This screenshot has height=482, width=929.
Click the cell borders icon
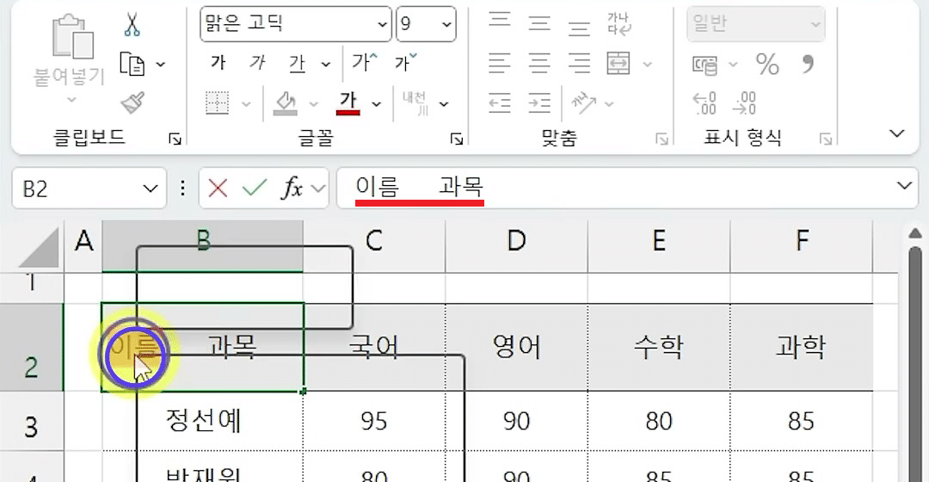pyautogui.click(x=218, y=103)
